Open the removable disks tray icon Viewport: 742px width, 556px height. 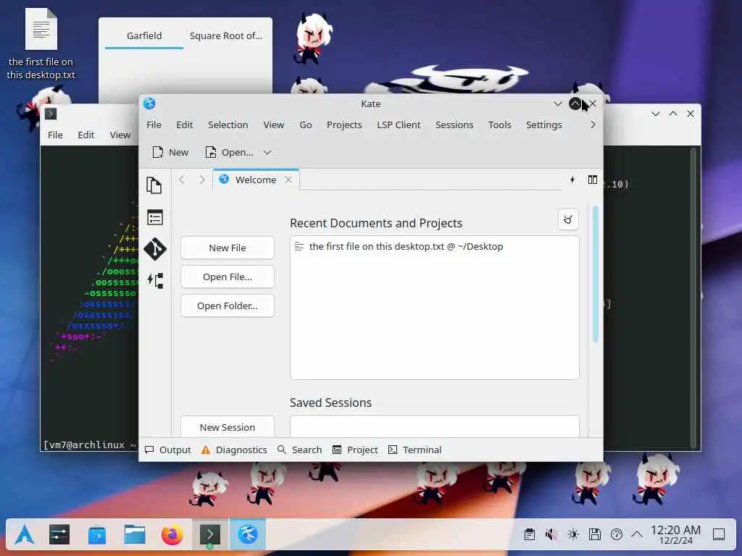595,535
